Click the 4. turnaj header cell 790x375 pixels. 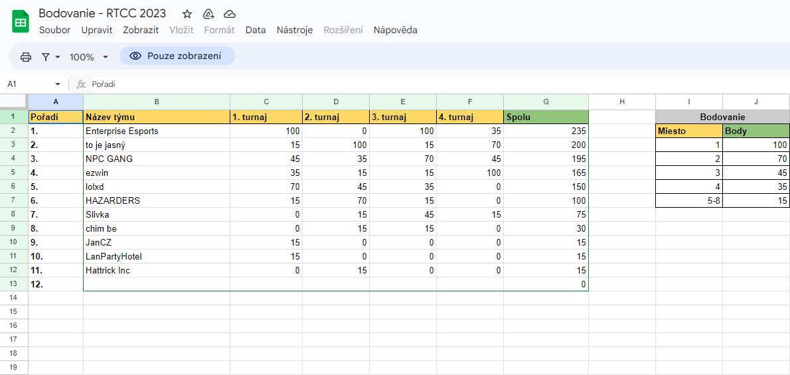coord(470,117)
